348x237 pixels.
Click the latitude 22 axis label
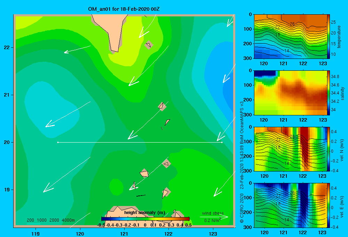click(x=7, y=47)
